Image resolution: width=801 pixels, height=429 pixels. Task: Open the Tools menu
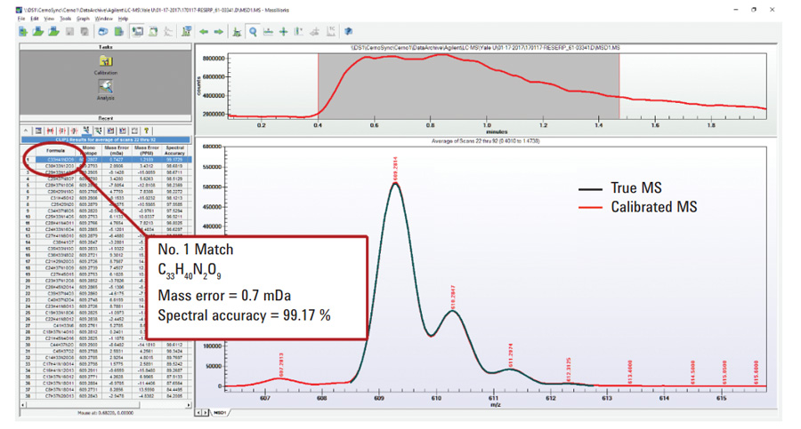point(66,18)
